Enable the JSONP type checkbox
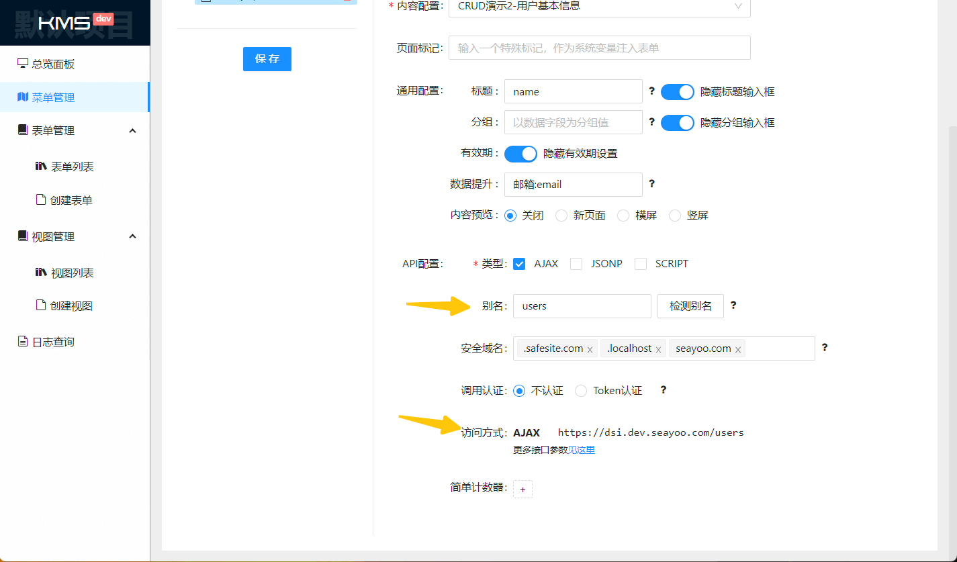The height and width of the screenshot is (562, 957). [x=576, y=264]
